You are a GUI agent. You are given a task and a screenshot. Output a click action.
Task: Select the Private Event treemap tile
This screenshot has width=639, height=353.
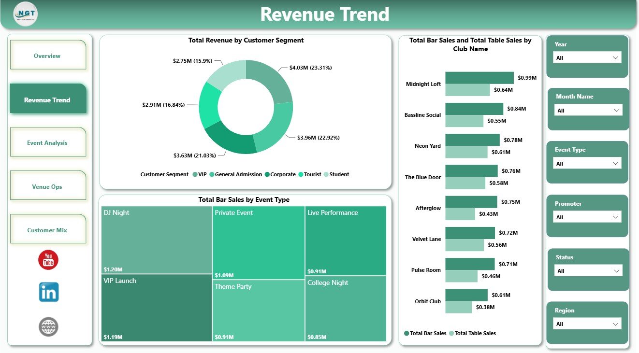(259, 242)
